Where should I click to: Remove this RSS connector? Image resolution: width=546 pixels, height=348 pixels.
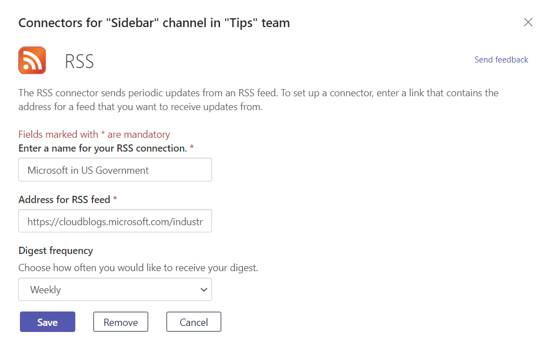[121, 322]
